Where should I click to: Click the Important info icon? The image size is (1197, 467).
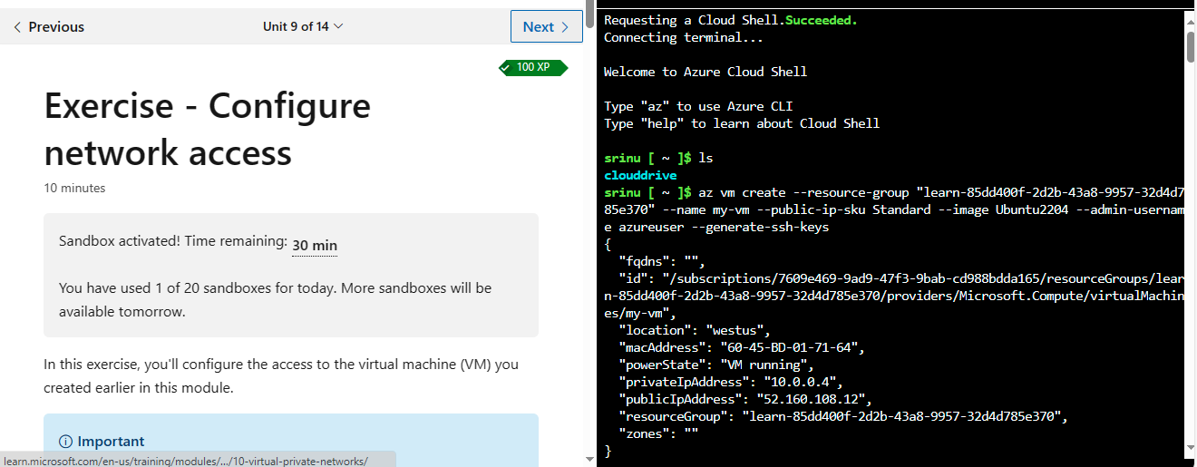coord(65,442)
